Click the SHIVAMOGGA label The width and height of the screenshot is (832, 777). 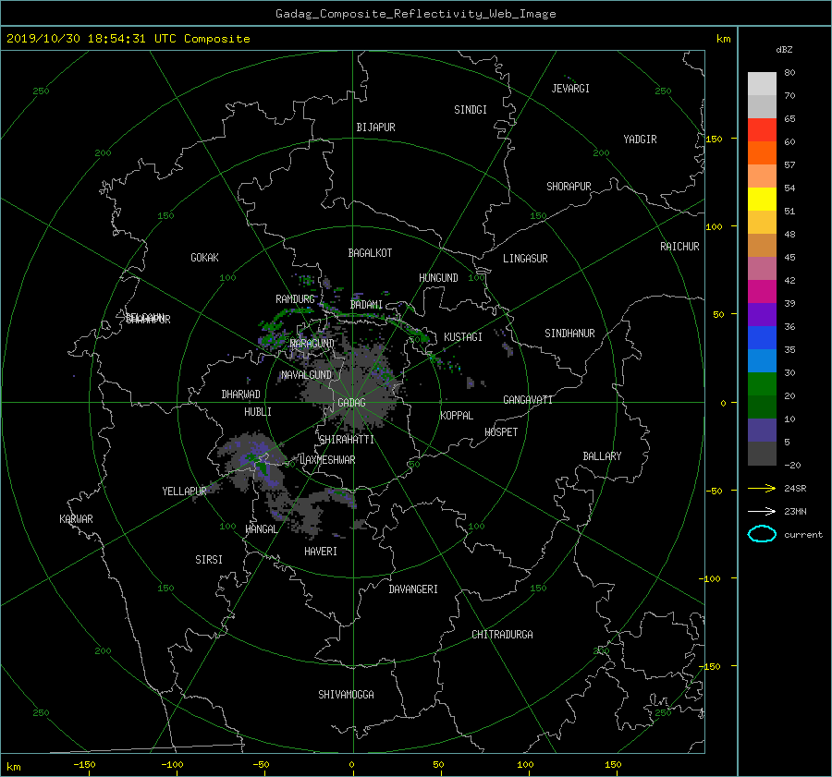pyautogui.click(x=346, y=695)
